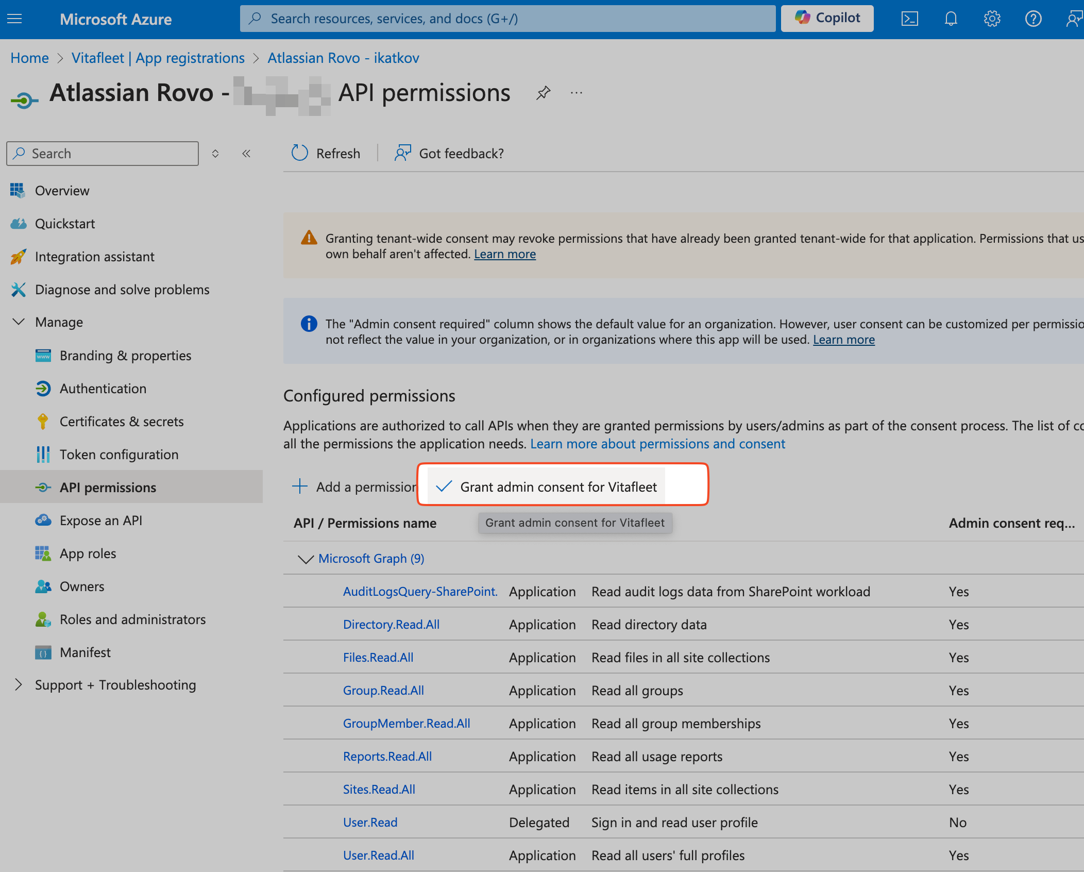Open Reports.Read.All permission

coord(387,757)
